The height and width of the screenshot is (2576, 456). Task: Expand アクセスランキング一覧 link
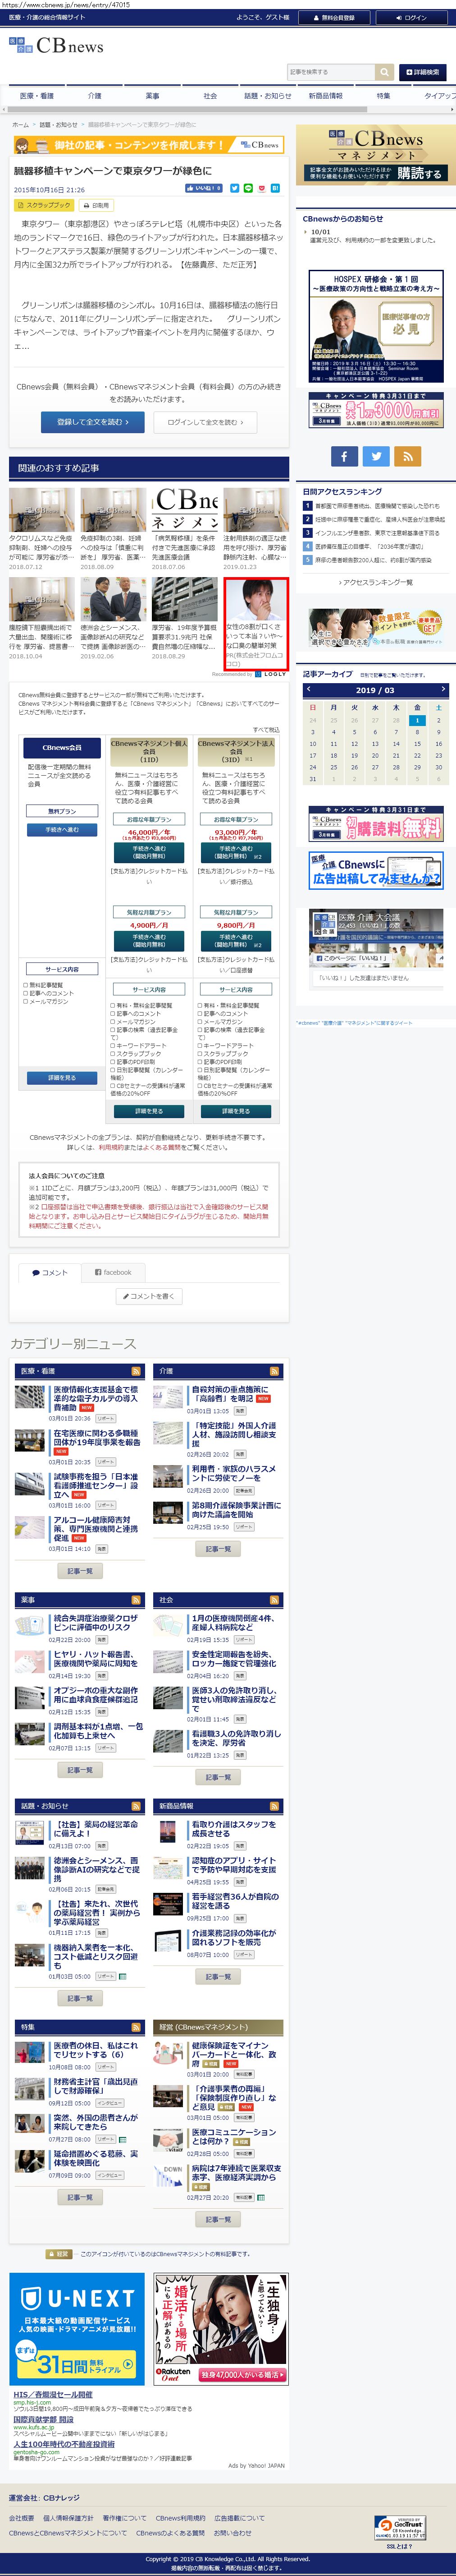click(x=375, y=582)
